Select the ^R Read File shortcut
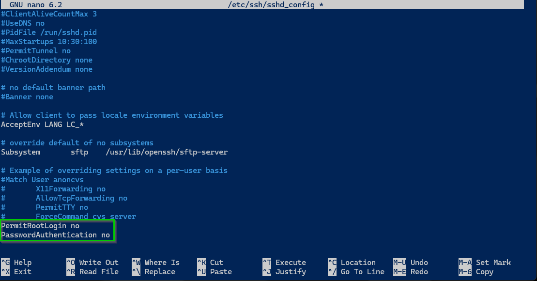The image size is (537, 281). 92,272
